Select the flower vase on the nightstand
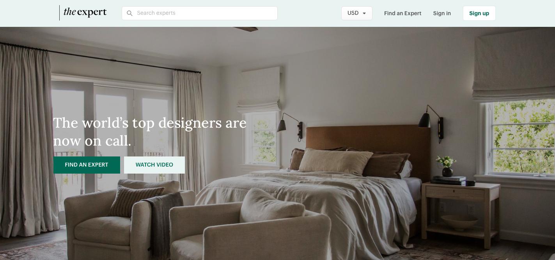 pos(446,166)
